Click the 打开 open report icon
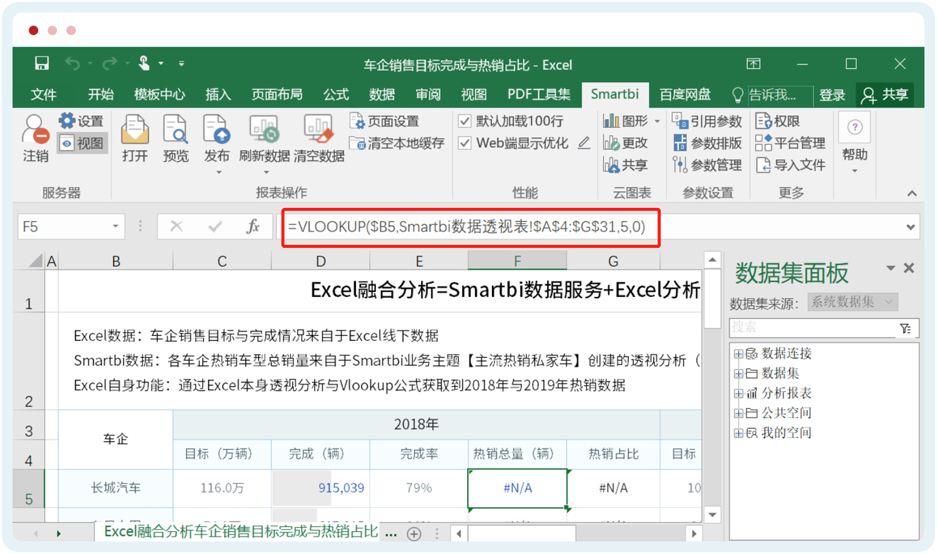 pos(135,130)
